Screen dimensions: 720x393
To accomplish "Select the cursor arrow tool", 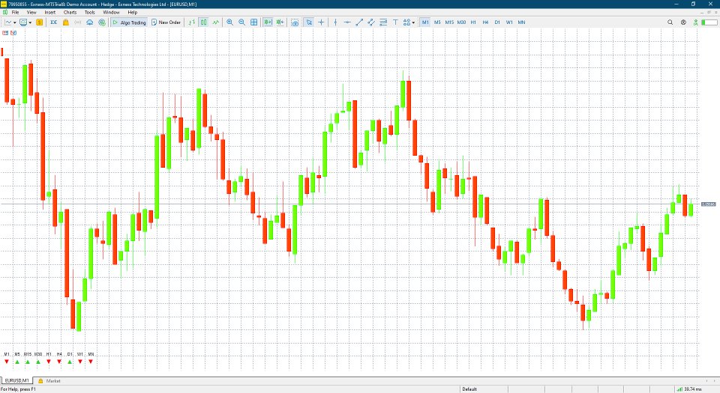I will [x=309, y=22].
